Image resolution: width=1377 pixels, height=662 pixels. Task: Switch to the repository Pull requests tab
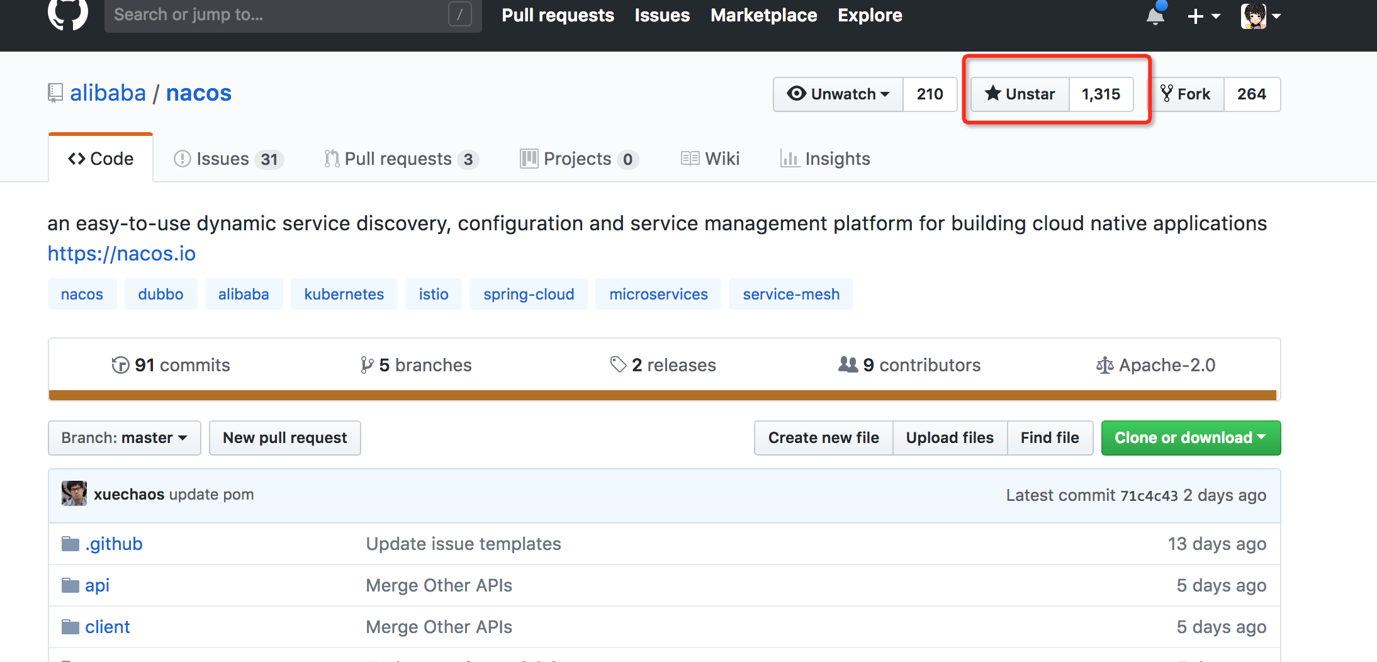[401, 159]
